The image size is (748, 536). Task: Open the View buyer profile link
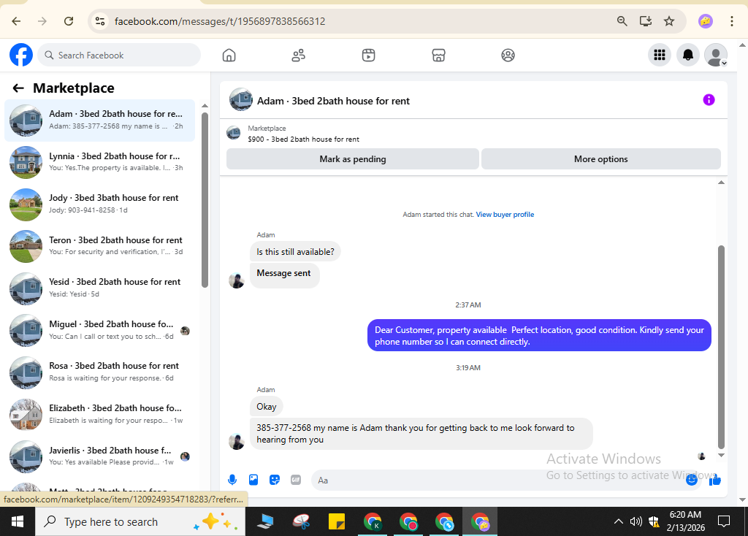point(505,215)
